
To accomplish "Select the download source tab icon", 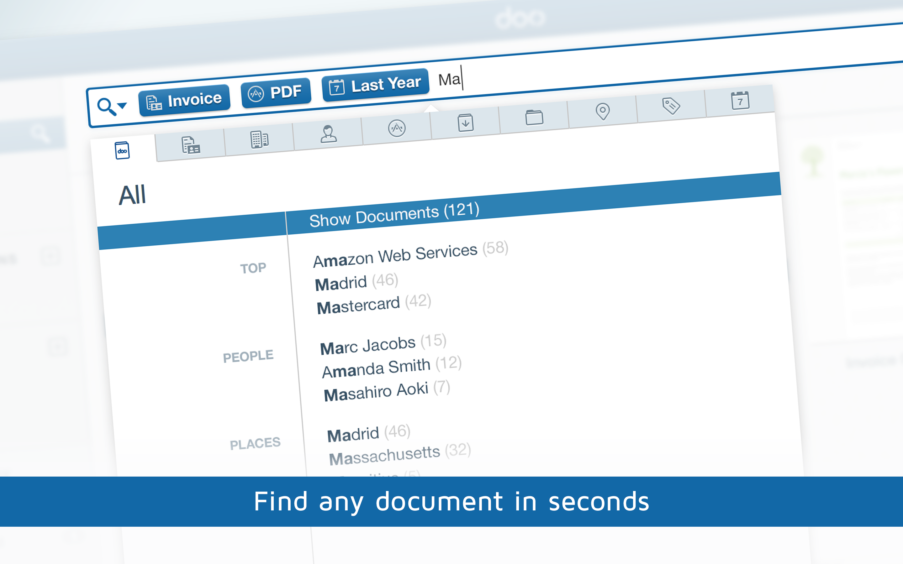I will point(466,123).
